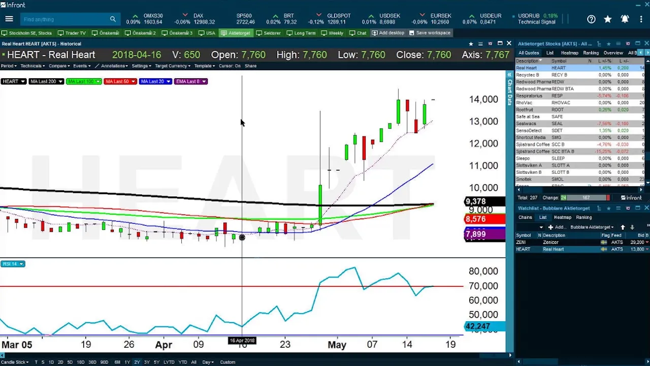Open favorites star in top bar
Viewport: 650px width, 366px height.
pyautogui.click(x=608, y=19)
